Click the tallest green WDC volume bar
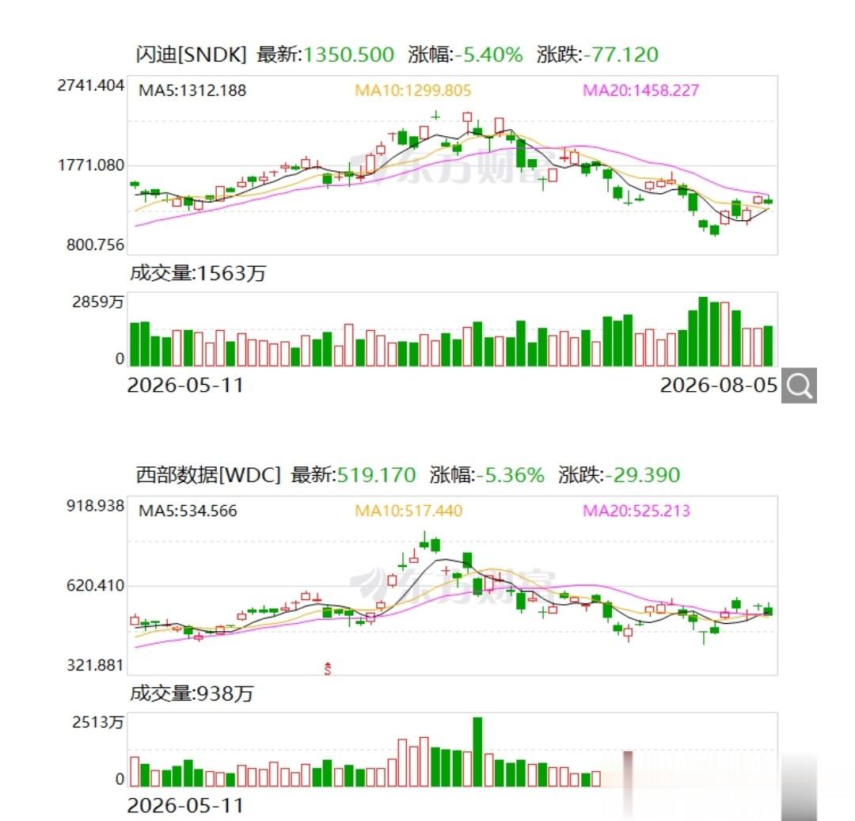855x821 pixels. coord(477,752)
